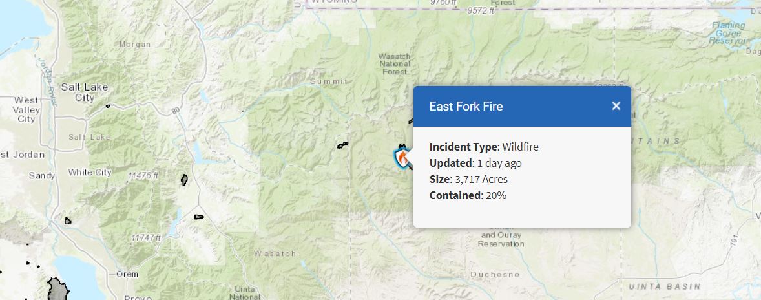761x300 pixels.
Task: Click the Morgan label on the map
Action: [135, 45]
